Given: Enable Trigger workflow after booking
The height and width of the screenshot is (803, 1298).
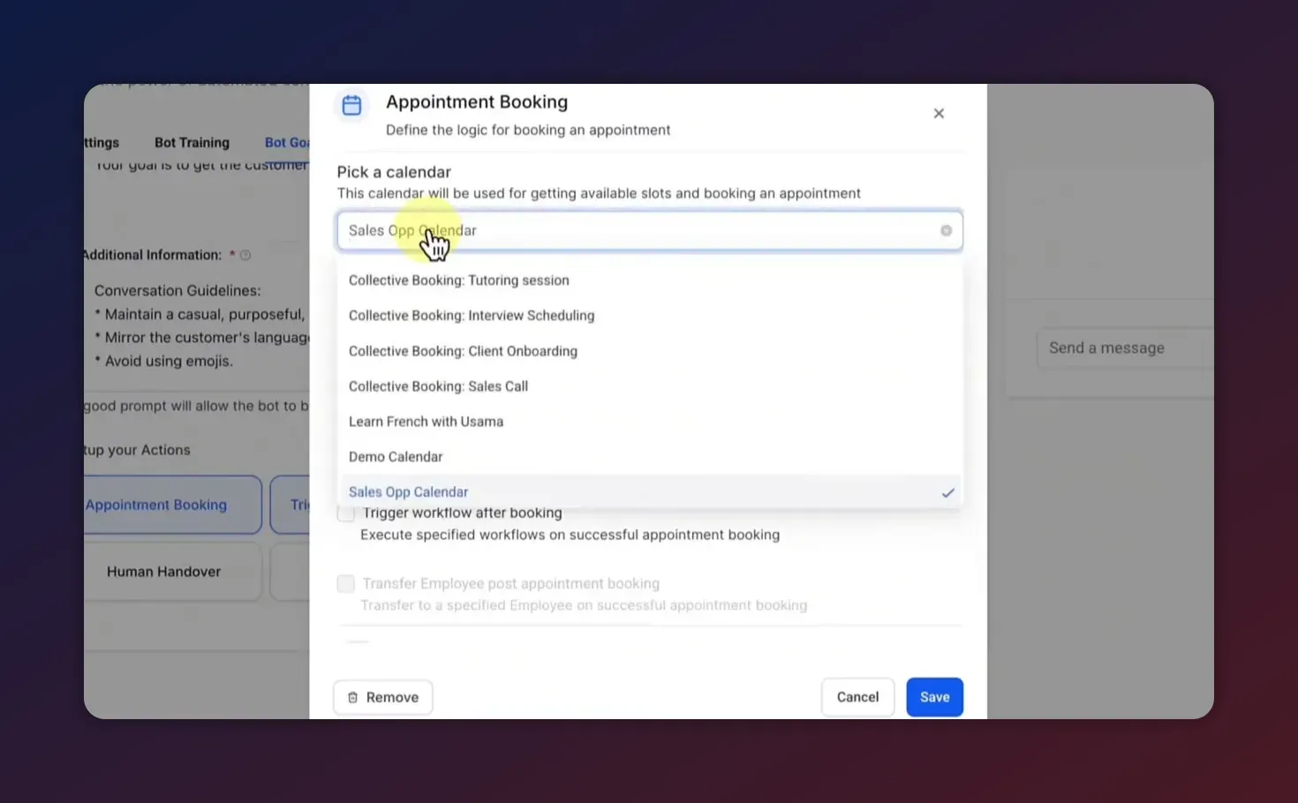Looking at the screenshot, I should coord(345,513).
